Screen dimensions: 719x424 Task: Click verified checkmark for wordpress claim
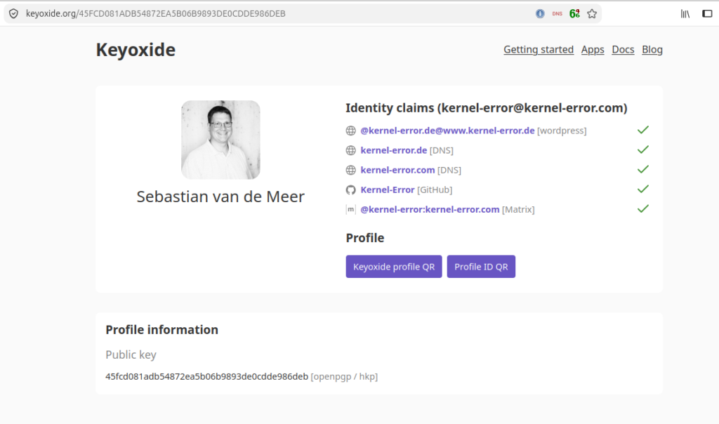643,130
